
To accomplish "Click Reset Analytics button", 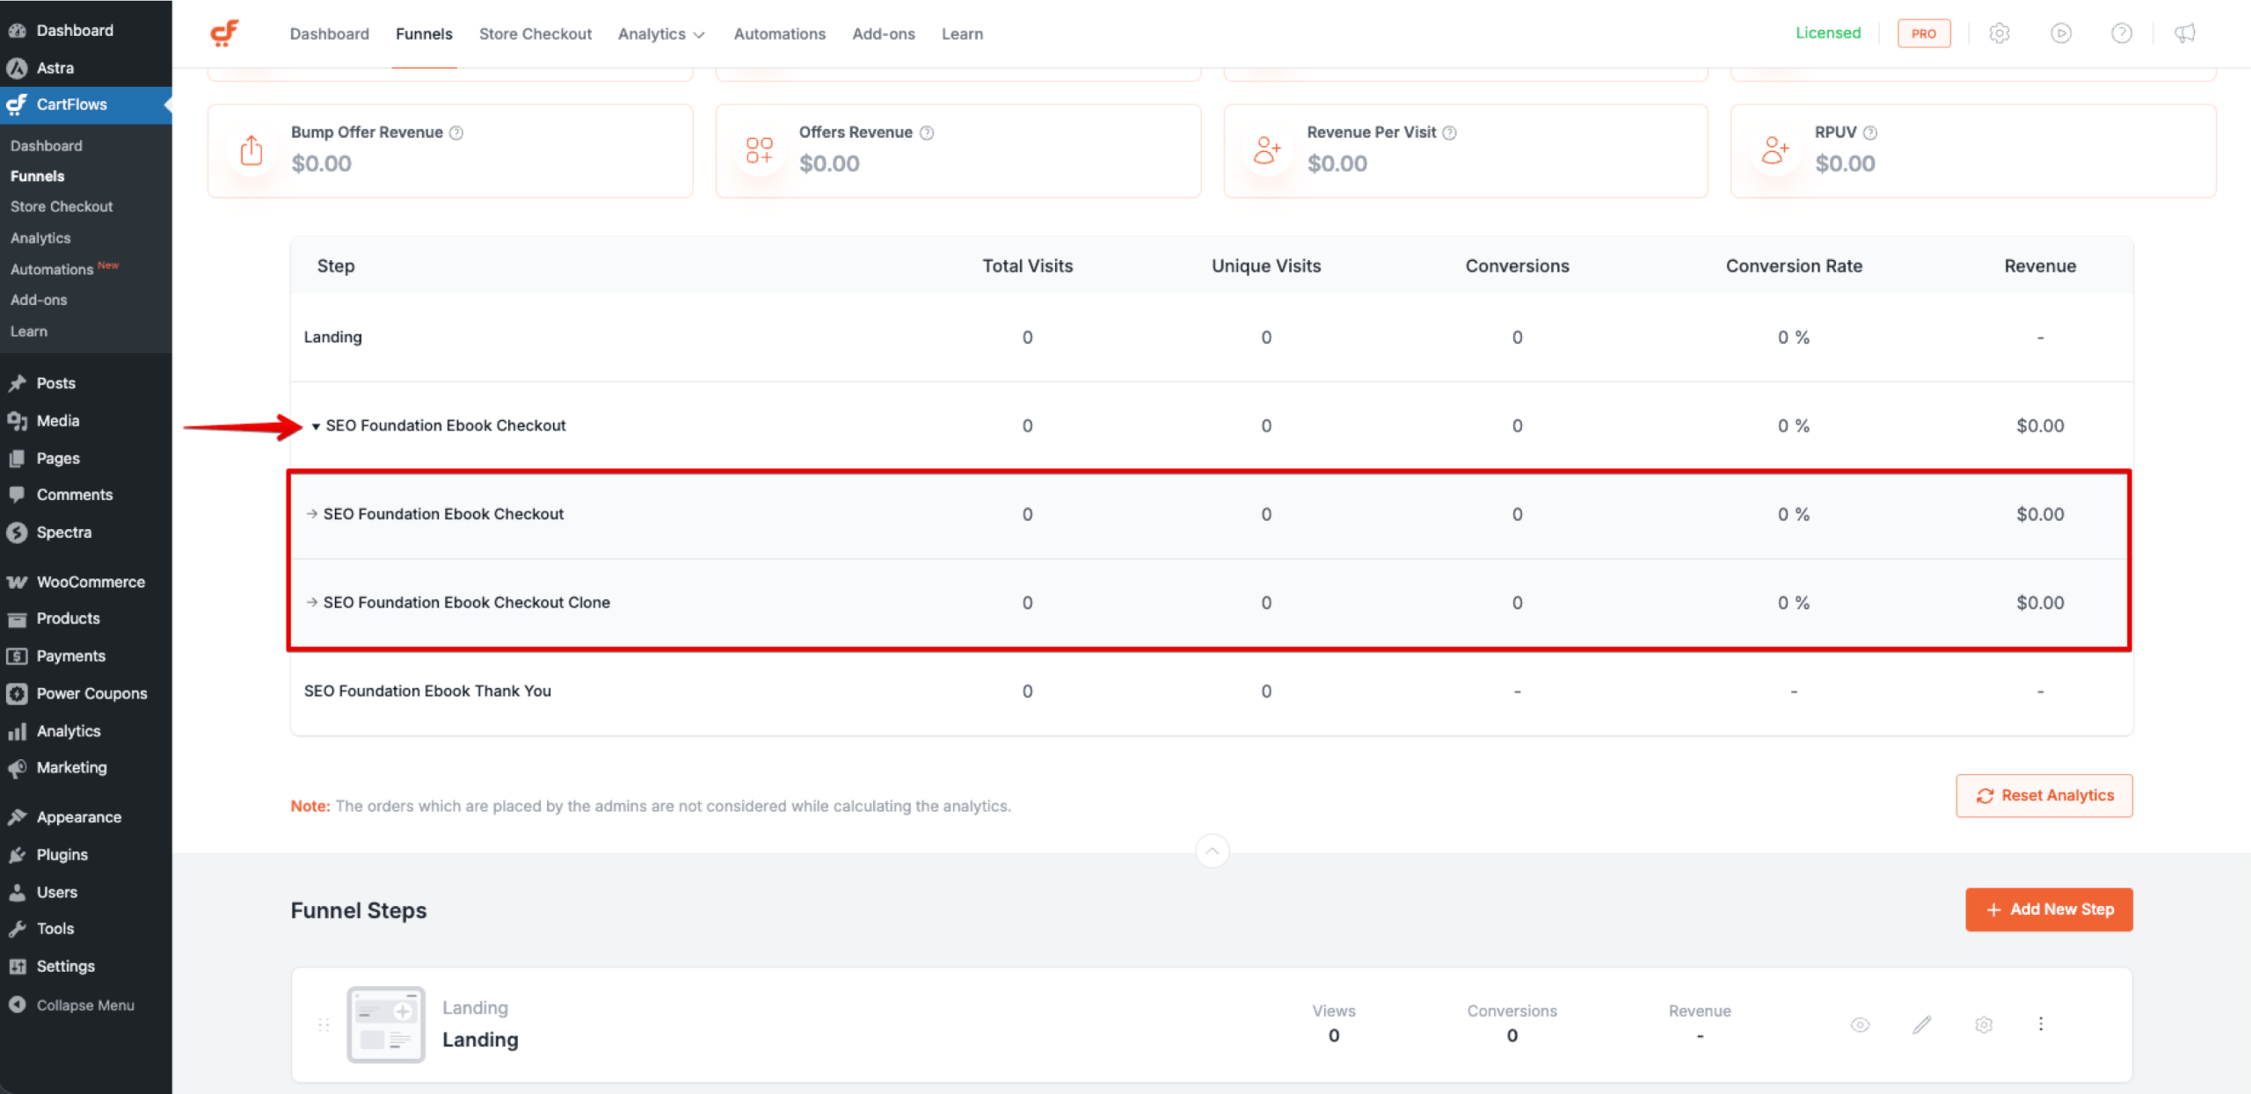I will pos(2044,795).
